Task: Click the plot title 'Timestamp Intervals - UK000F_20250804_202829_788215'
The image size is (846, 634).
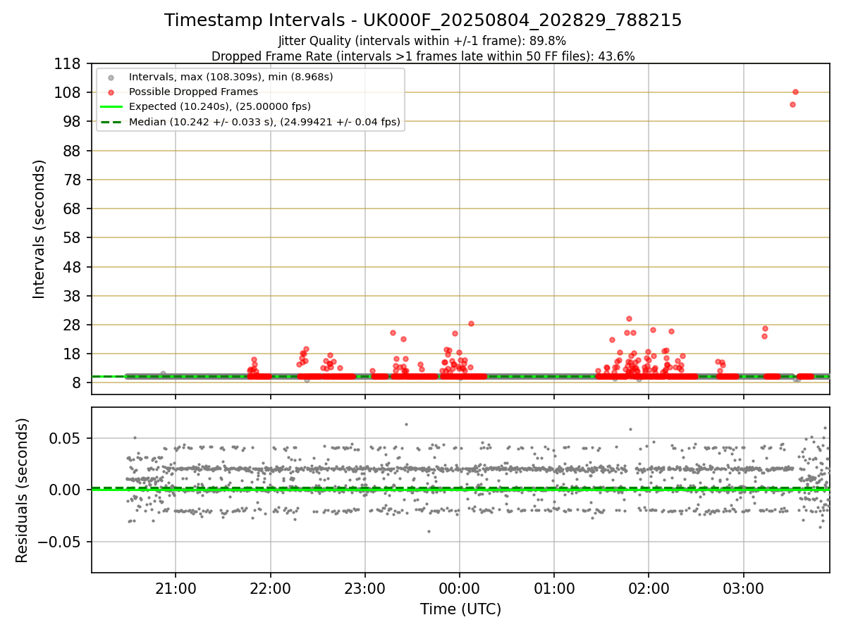Action: 423,20
